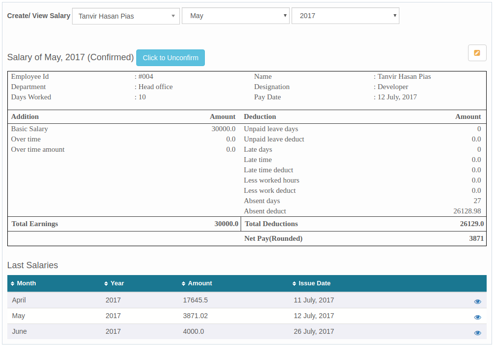Click the 26 July, 2017 issue date
This screenshot has width=494, height=347.
[314, 331]
